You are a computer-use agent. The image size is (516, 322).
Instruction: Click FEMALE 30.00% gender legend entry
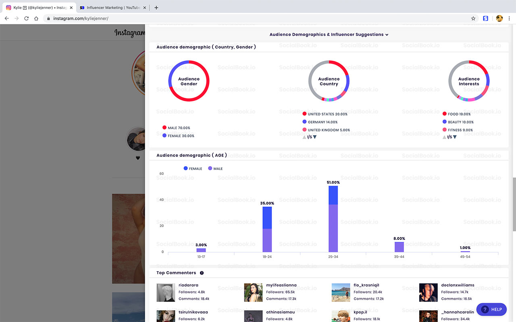pos(178,136)
